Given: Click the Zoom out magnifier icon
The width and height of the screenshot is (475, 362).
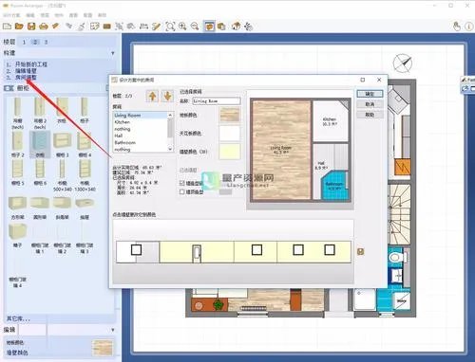Looking at the screenshot, I should pos(195,27).
